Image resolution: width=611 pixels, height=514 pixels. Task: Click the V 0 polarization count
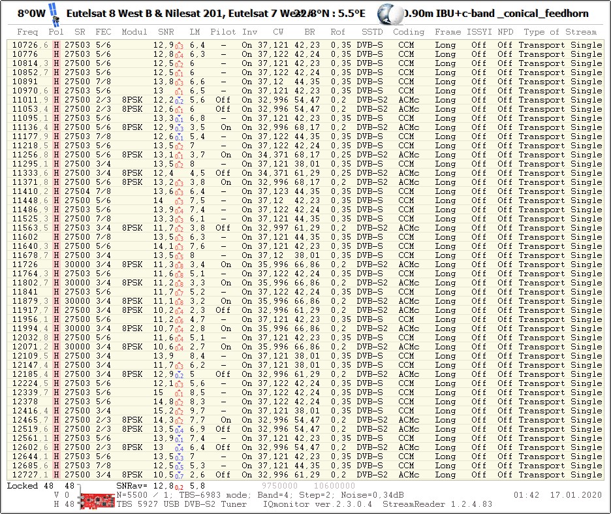(x=61, y=495)
